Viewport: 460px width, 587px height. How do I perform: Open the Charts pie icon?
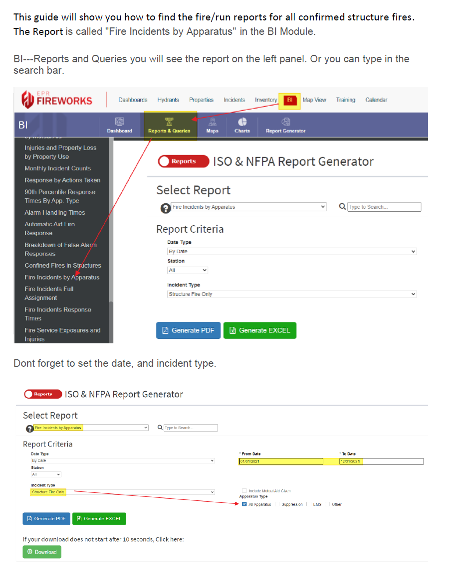click(242, 126)
